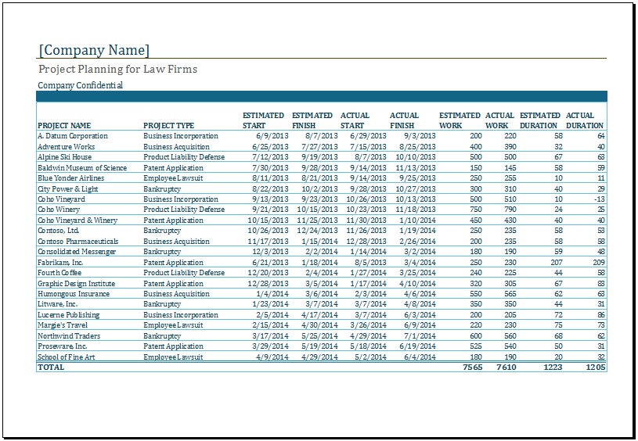Select the 'Margie's Travel' cell
Screen dimensions: 638x441
[63, 325]
